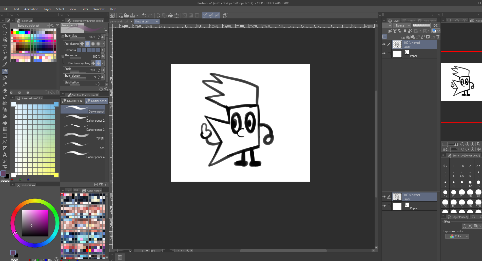Open the Standard color set dropdown
Image resolution: width=482 pixels, height=261 pixels.
coord(30,26)
